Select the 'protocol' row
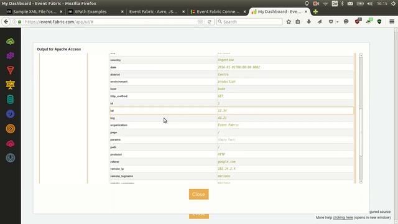Screen dimensions: 398x224 [231, 154]
